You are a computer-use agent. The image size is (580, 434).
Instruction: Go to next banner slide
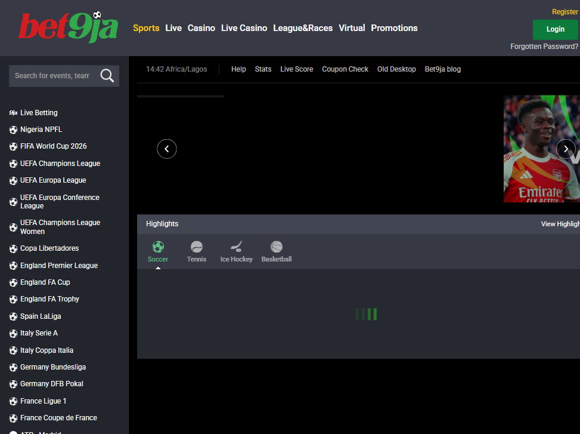coord(566,149)
